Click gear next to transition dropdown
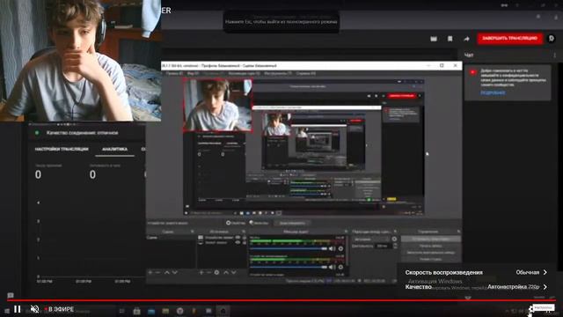This screenshot has width=563, height=317. [394, 239]
